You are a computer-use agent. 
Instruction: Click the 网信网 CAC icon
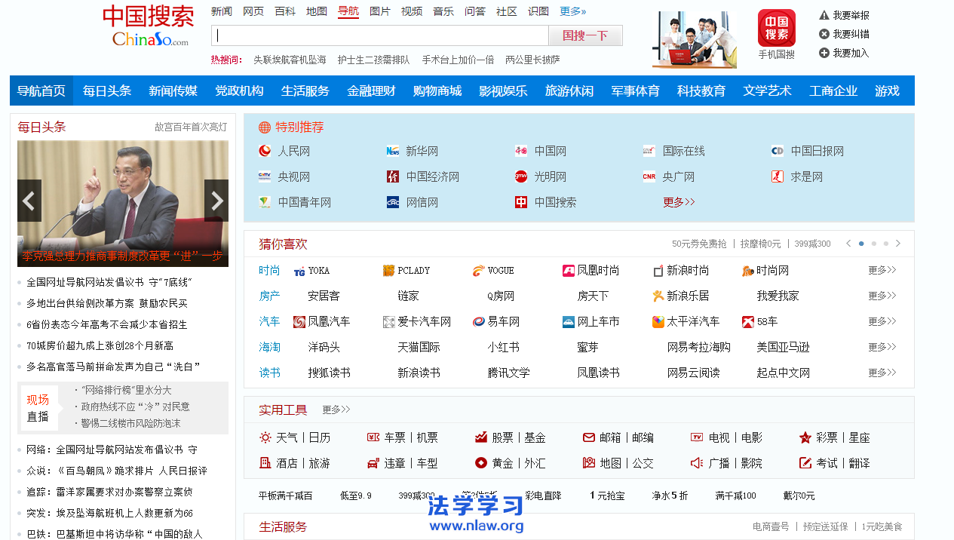(x=393, y=202)
